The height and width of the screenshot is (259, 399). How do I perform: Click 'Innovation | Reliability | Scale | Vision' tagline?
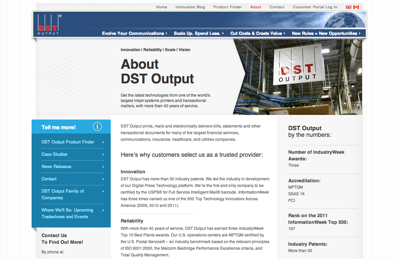point(155,50)
